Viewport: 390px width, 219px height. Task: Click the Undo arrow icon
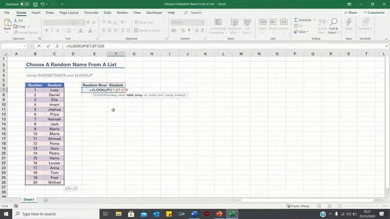tap(43, 4)
